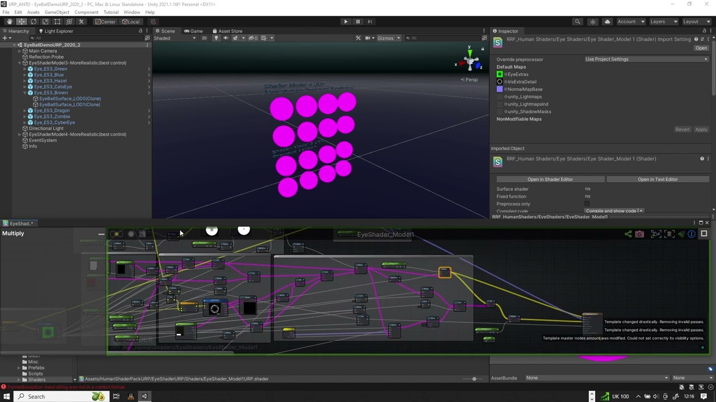Screen dimensions: 716x402
Task: Toggle scene audio speaker icon
Action: pos(225,38)
